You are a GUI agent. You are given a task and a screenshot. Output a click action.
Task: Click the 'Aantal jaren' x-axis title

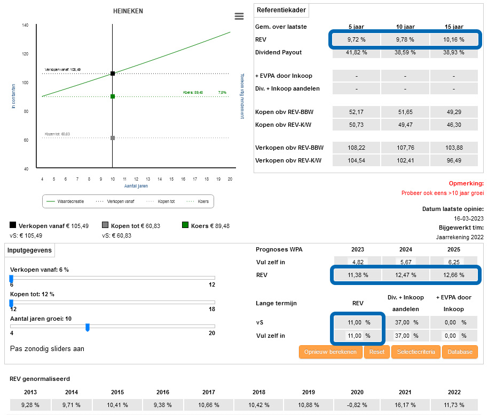point(136,186)
